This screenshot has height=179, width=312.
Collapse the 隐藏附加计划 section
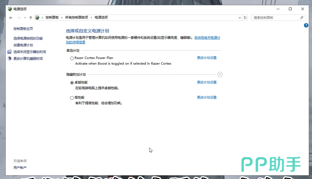pos(220,75)
